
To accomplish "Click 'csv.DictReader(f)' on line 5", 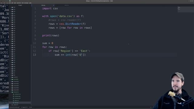I will (x=72, y=24).
